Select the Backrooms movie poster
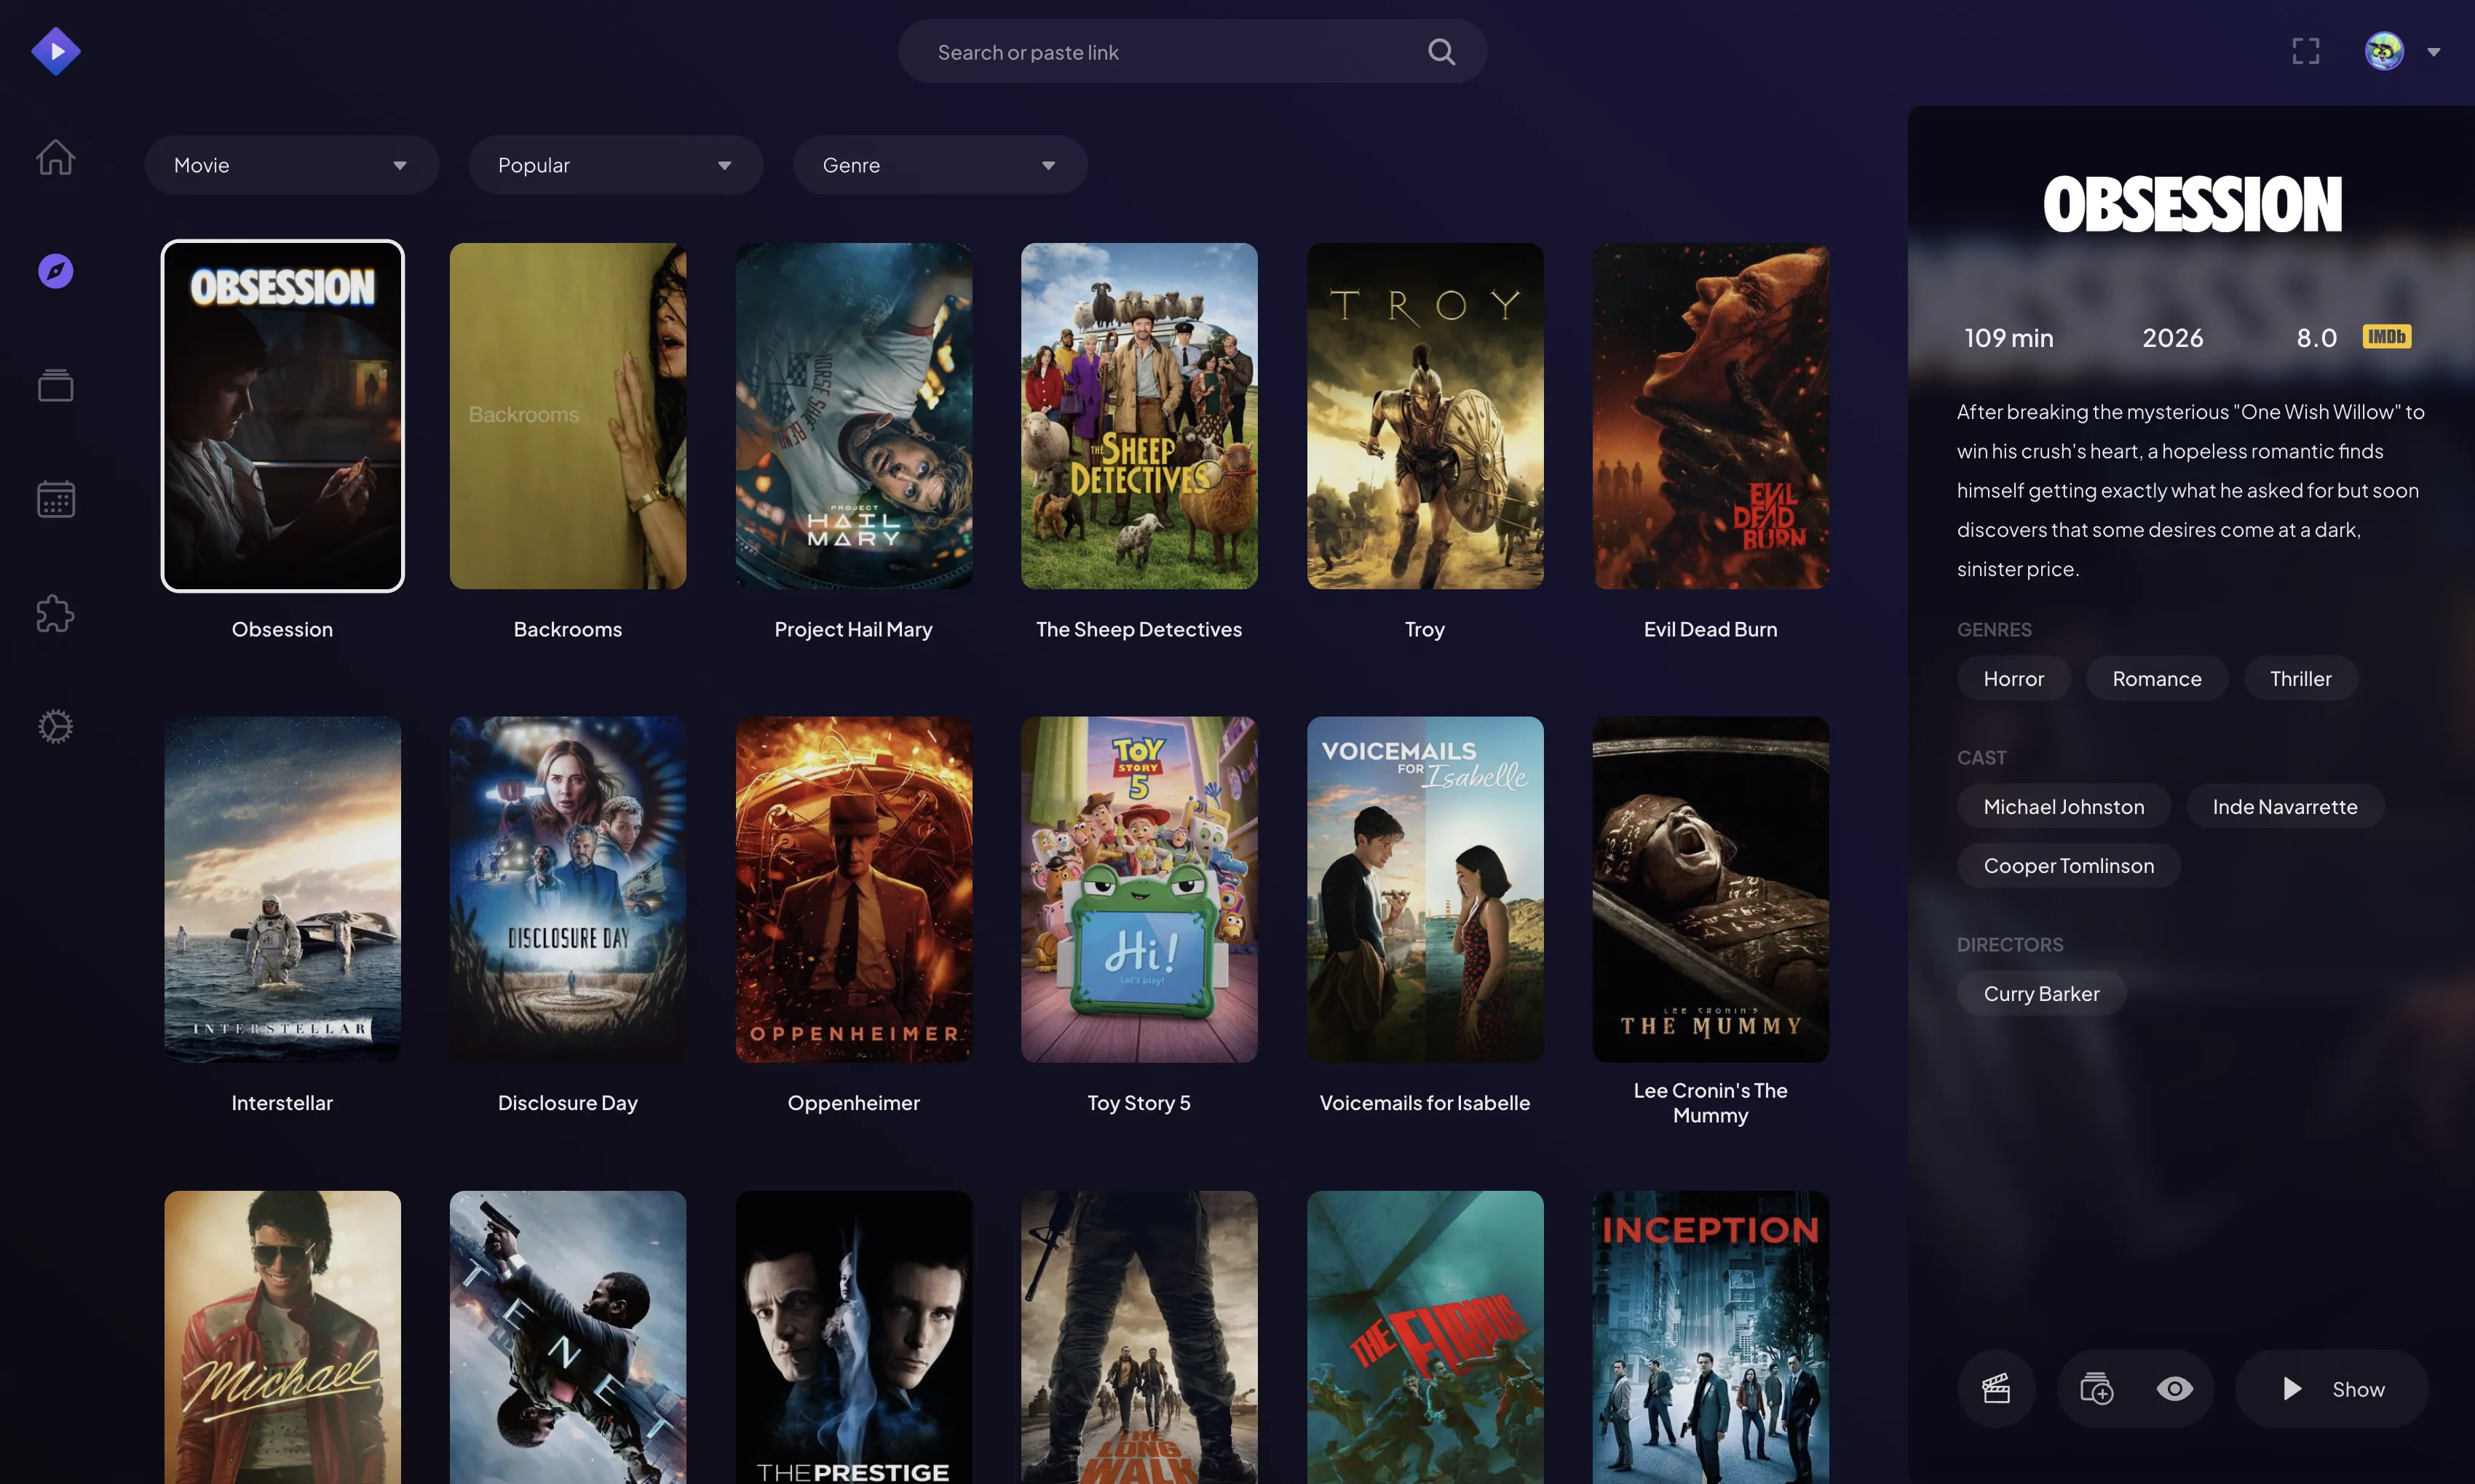This screenshot has height=1484, width=2475. tap(569, 416)
